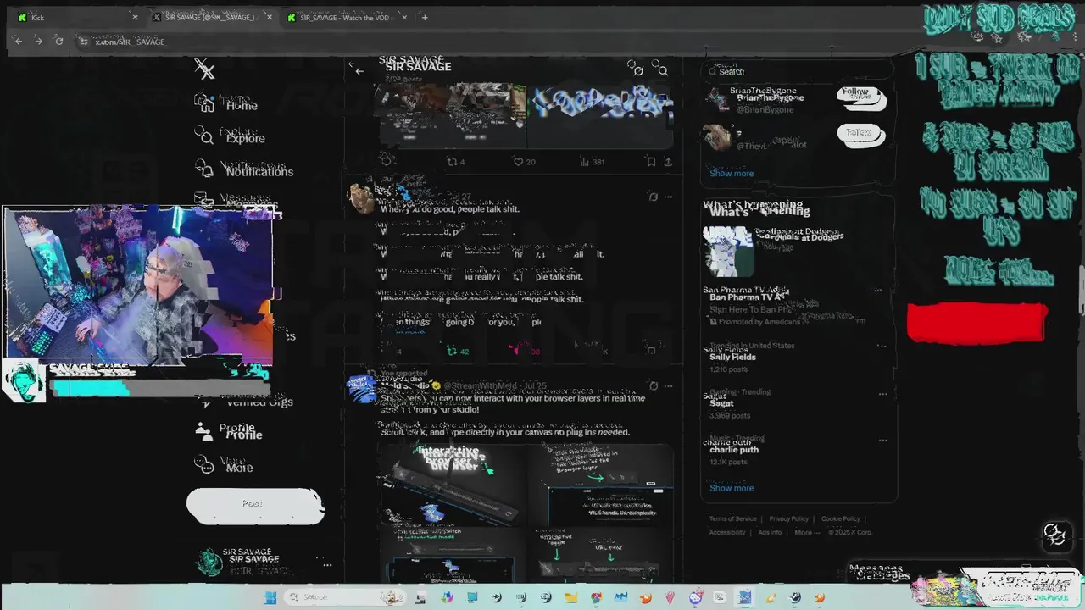The image size is (1085, 610).
Task: Expand the More footer dropdown
Action: tap(807, 532)
